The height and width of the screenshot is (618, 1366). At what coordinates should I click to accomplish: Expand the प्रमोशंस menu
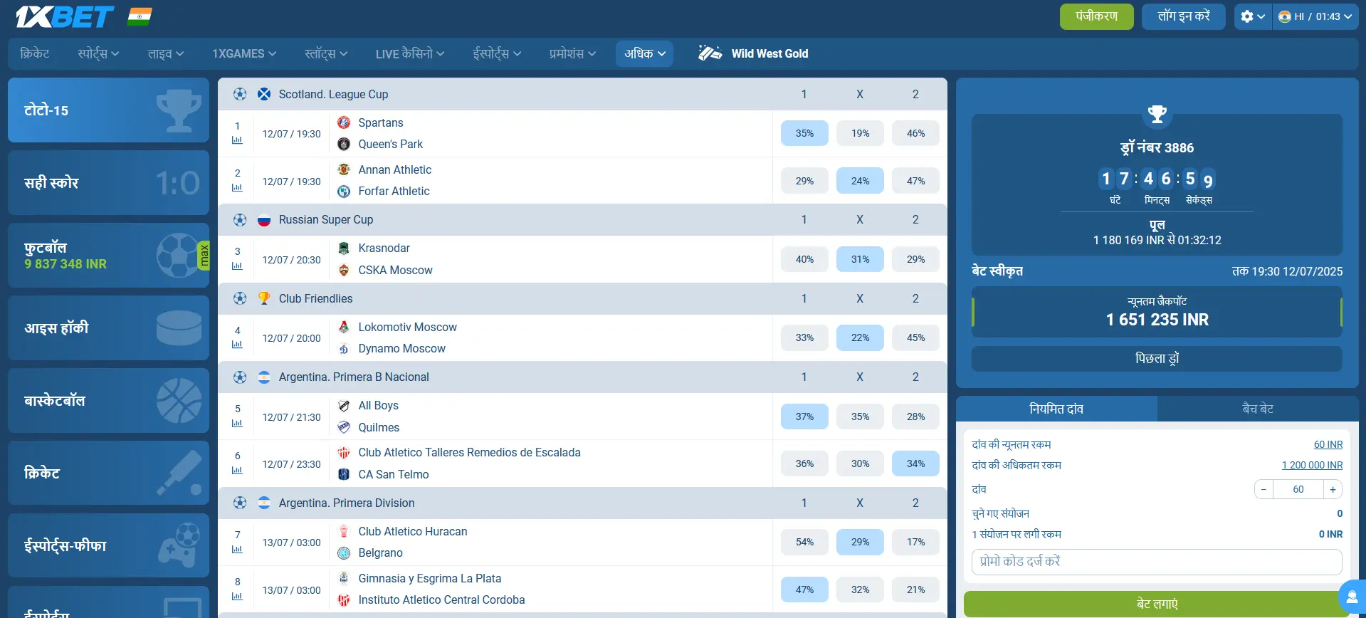point(572,53)
